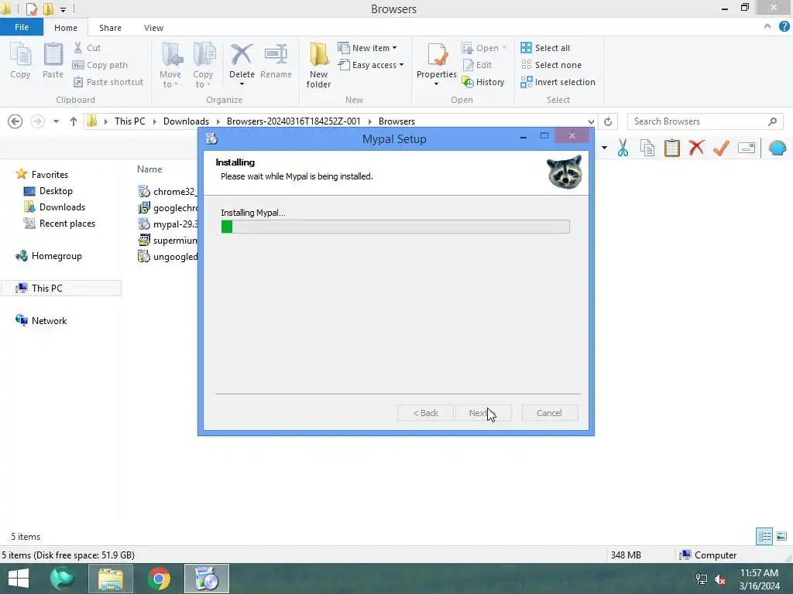Click the Copy icon in Clipboard group
This screenshot has width=793, height=594.
coord(20,55)
